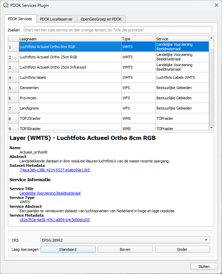Sort table by the Laagnaam column header
This screenshot has width=222, height=274.
click(x=70, y=39)
